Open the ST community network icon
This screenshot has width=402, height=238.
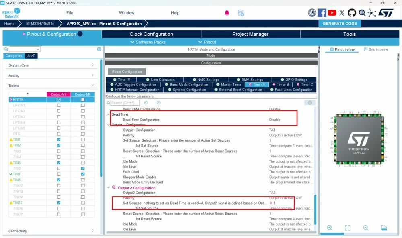372,13
